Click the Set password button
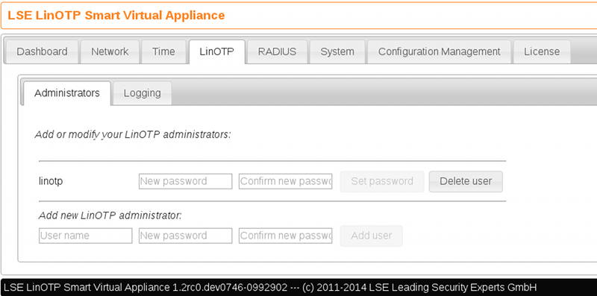The height and width of the screenshot is (296, 597). coord(382,181)
